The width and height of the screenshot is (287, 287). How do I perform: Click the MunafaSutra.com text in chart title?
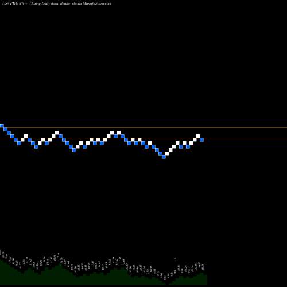click(97, 3)
